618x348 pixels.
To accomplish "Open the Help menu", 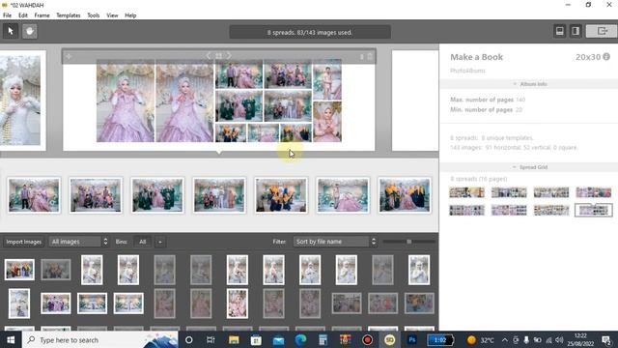I will tap(130, 15).
